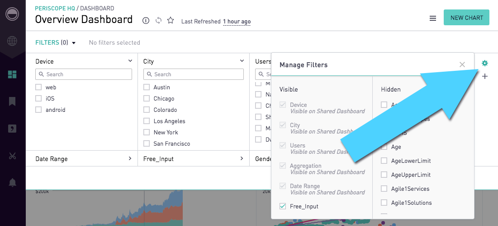This screenshot has width=498, height=226.
Task: Open the bookmark icon in the sidebar
Action: 12,101
